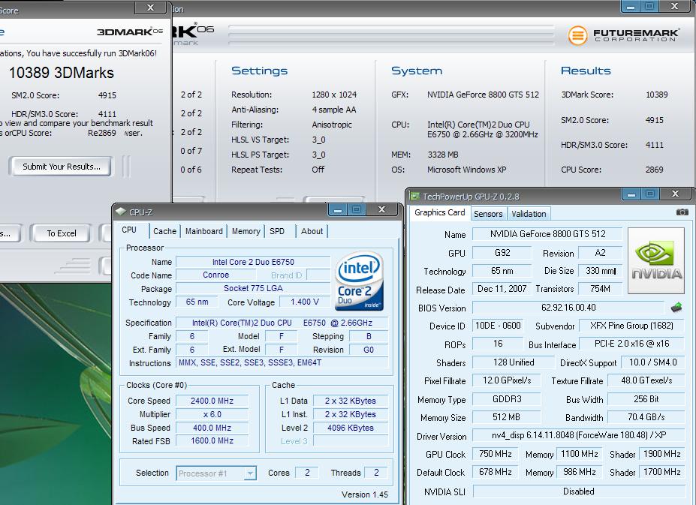Click the Driver Version field in GPU-Z
This screenshot has width=696, height=505.
point(579,435)
